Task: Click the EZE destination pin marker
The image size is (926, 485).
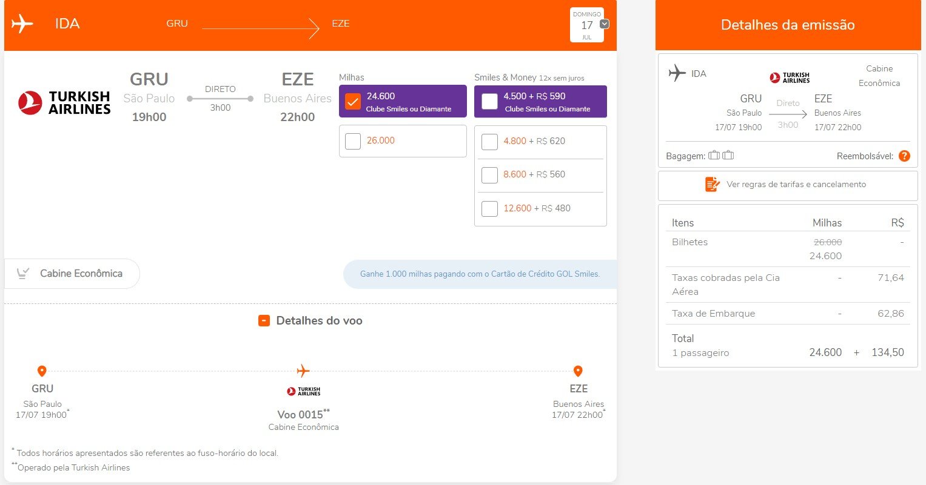Action: coord(578,371)
